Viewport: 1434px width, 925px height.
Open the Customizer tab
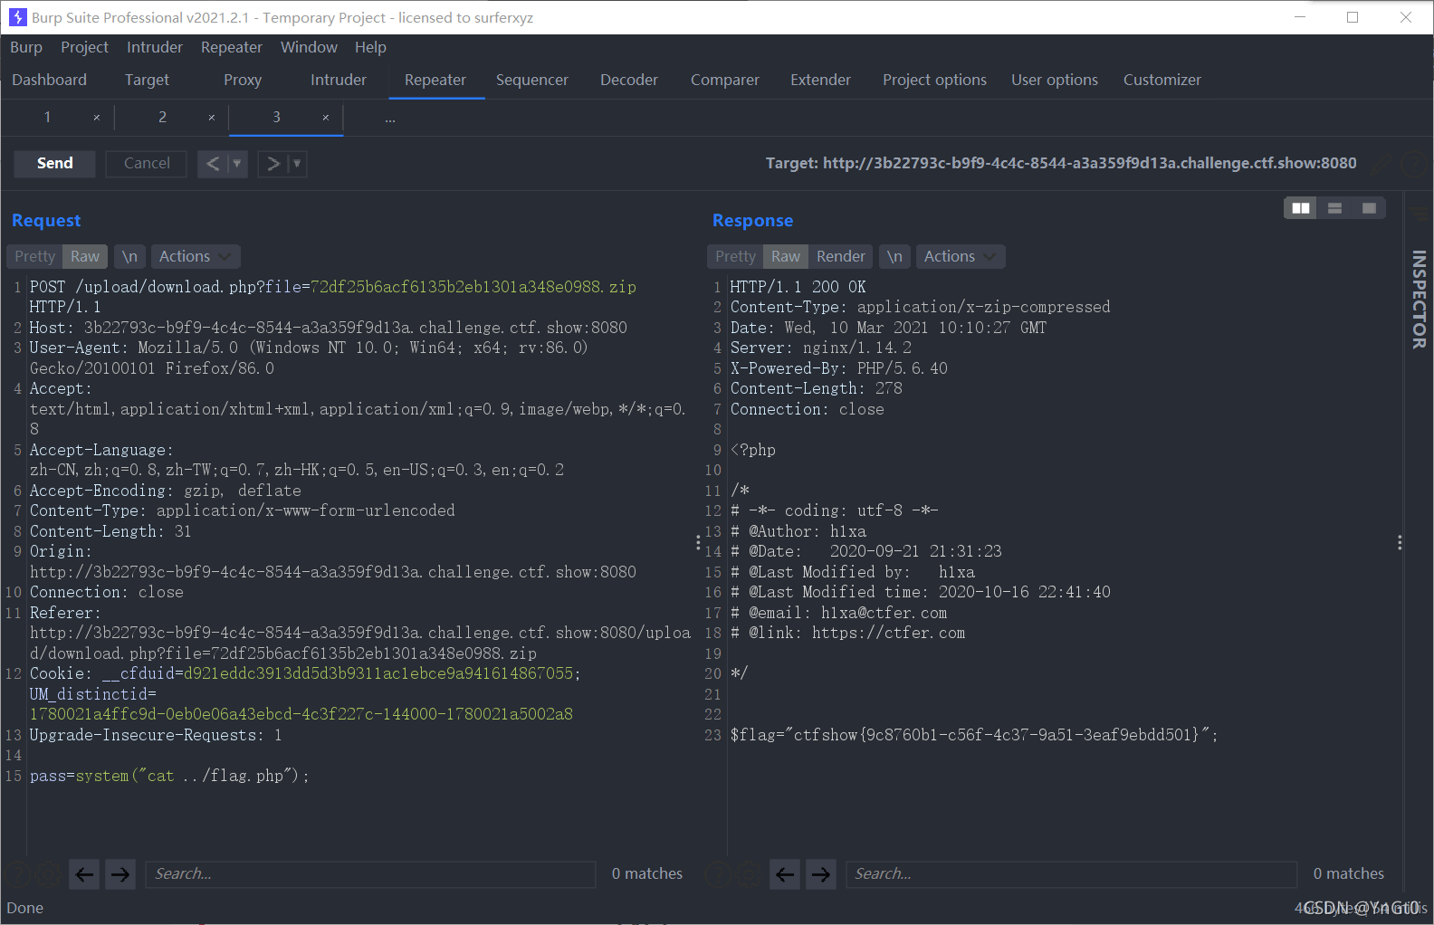pos(1162,80)
